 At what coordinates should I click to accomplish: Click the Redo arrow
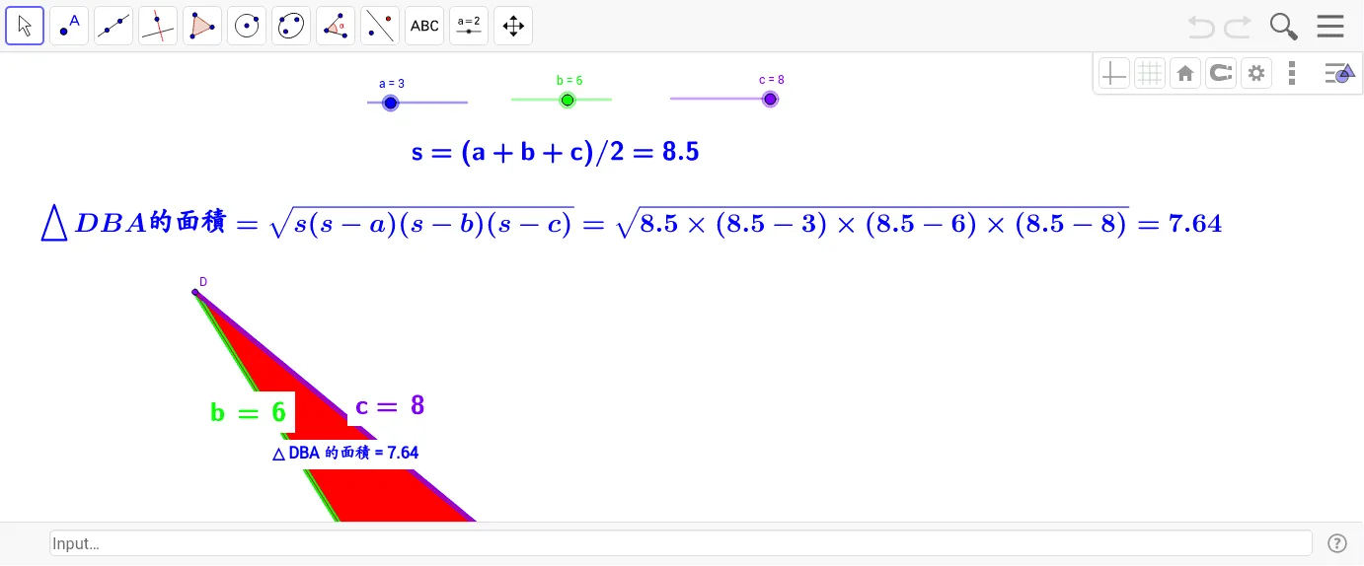click(x=1238, y=26)
